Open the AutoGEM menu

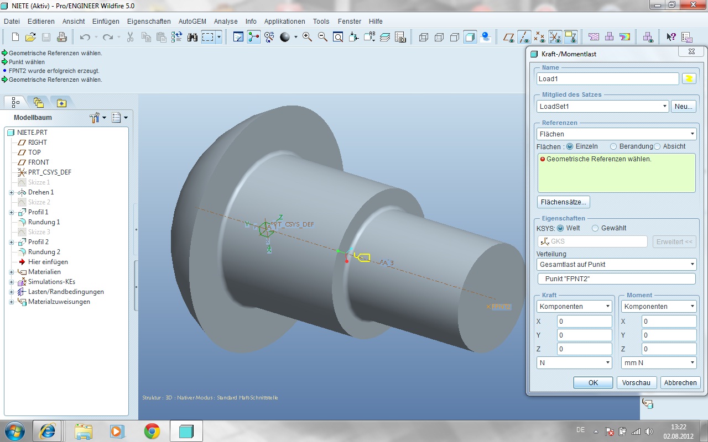(x=193, y=22)
